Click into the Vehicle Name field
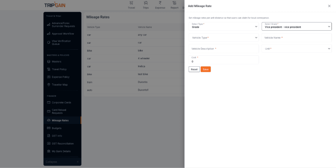336x168 pixels. [x=296, y=38]
